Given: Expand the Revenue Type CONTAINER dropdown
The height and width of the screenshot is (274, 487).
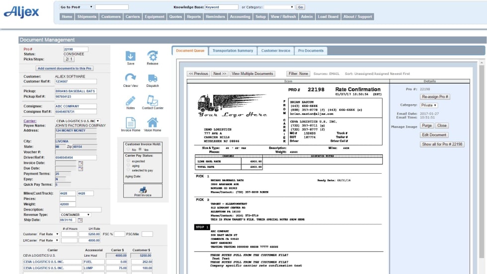Looking at the screenshot, I should pyautogui.click(x=75, y=214).
